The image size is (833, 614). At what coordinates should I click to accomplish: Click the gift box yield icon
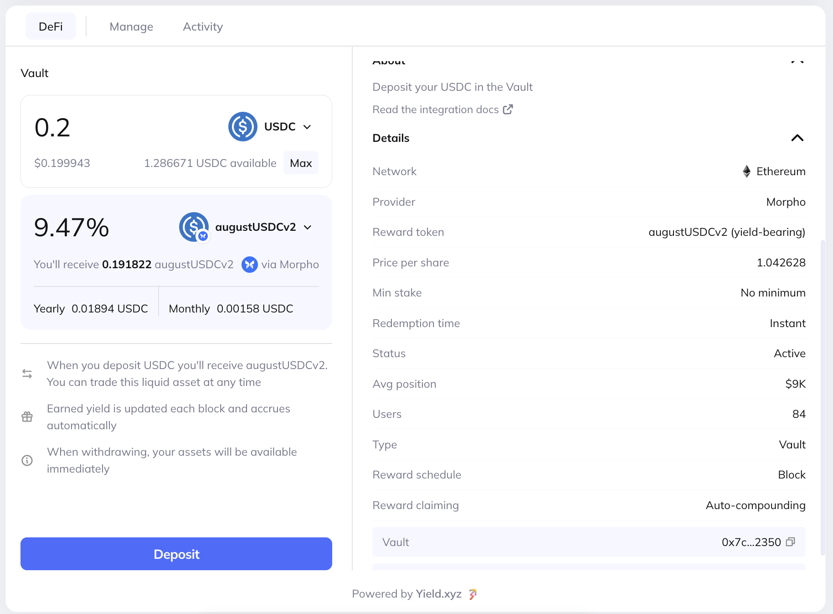coord(27,417)
